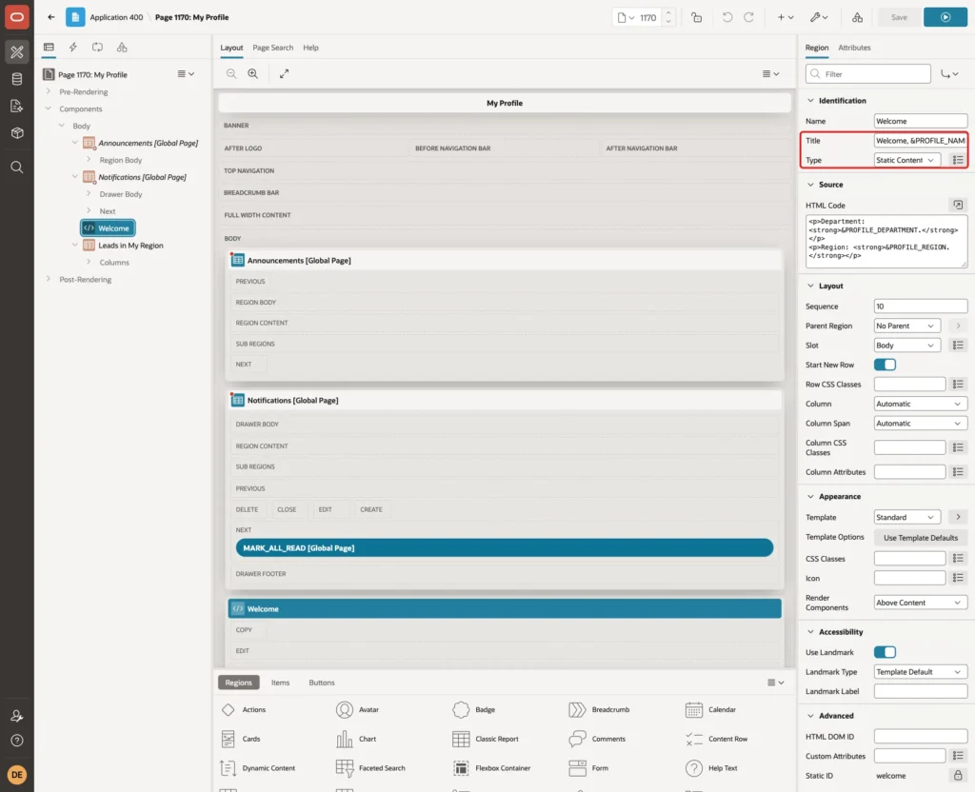
Task: Click the Title input field
Action: (x=921, y=141)
